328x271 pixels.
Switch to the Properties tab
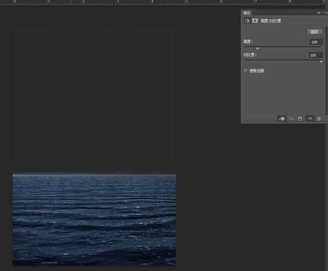[x=247, y=13]
